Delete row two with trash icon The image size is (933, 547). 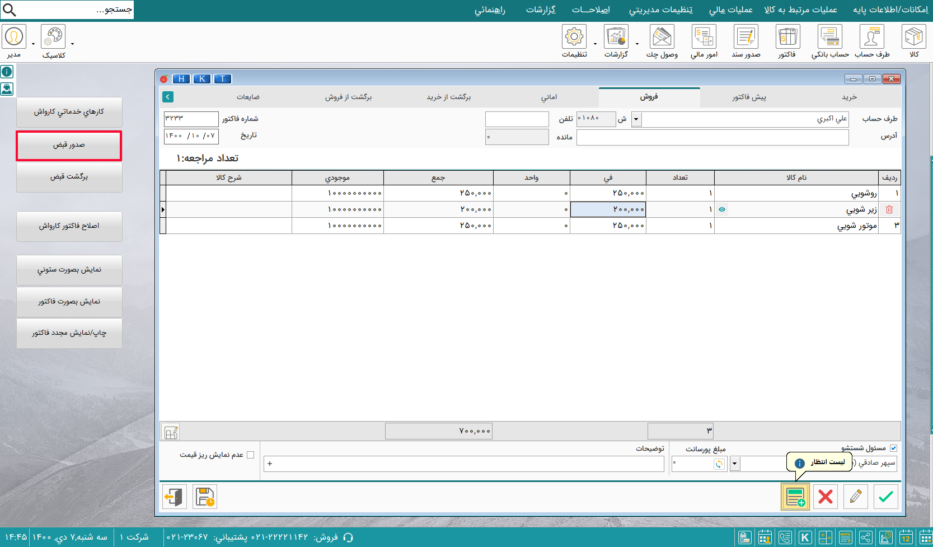click(x=889, y=209)
